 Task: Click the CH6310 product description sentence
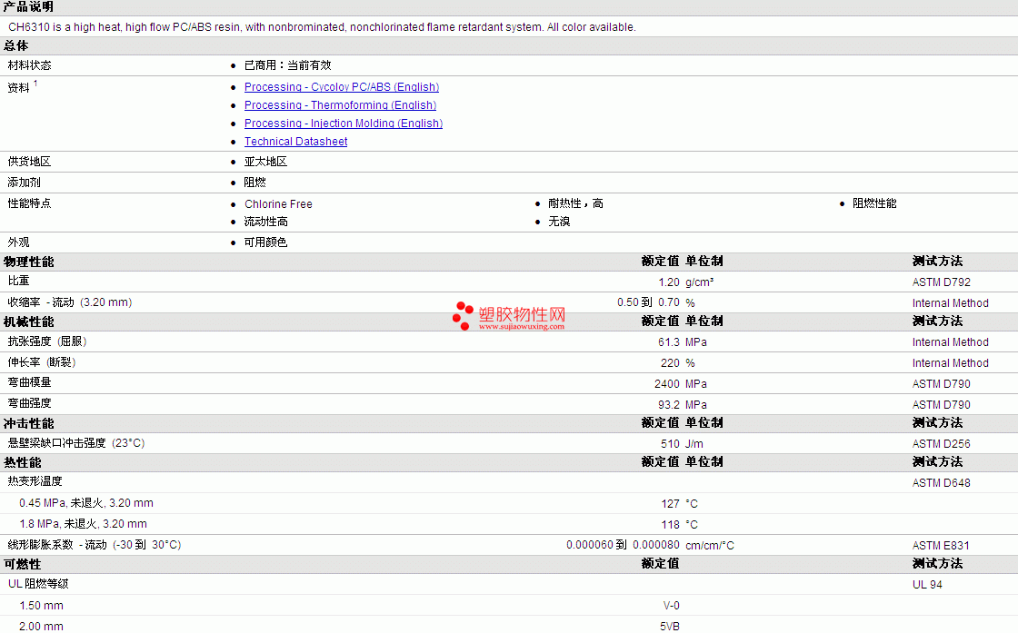[x=322, y=27]
